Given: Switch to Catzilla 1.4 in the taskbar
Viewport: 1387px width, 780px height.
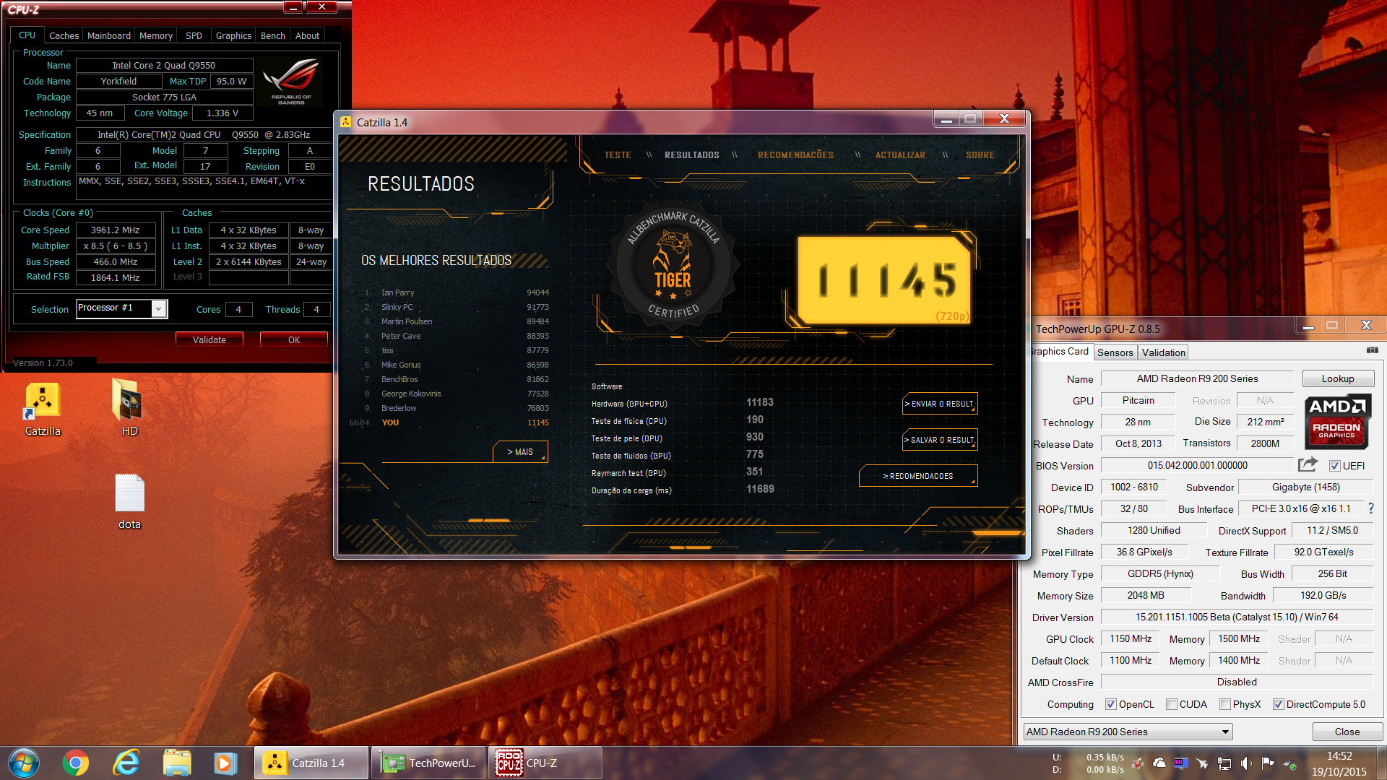Looking at the screenshot, I should pos(311,763).
